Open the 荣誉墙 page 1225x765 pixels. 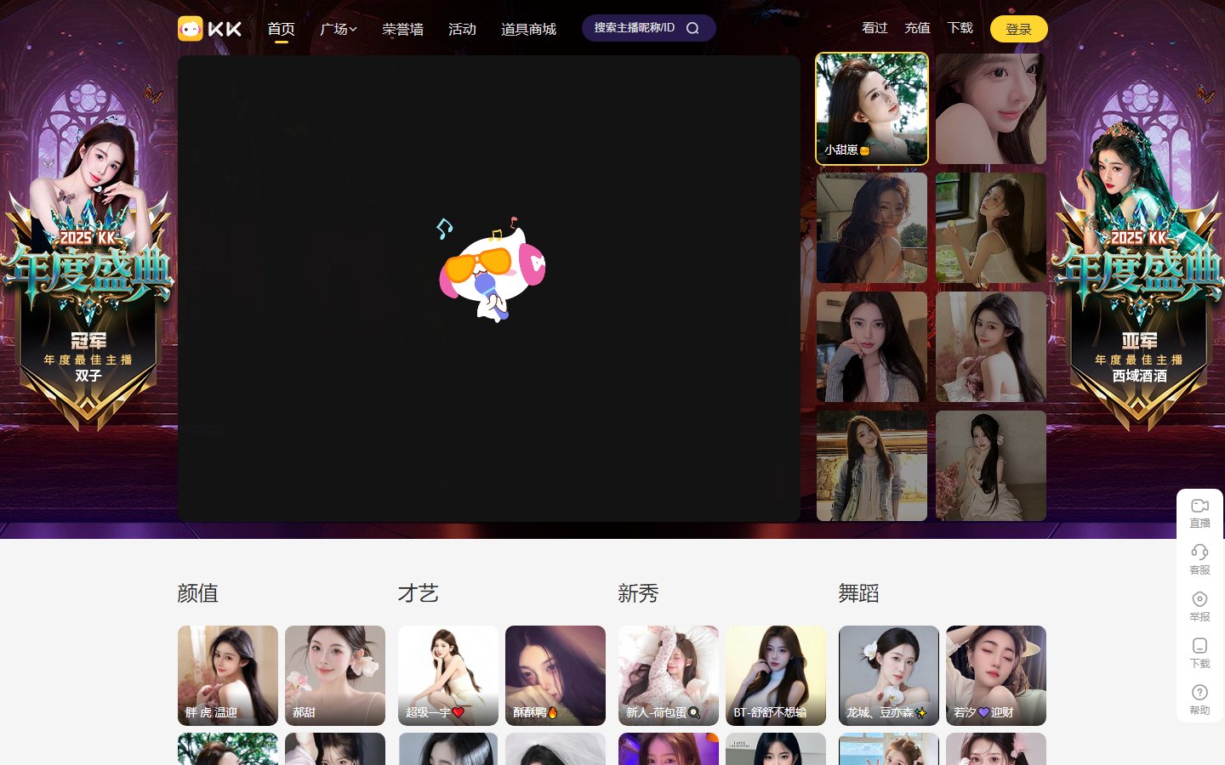point(402,29)
